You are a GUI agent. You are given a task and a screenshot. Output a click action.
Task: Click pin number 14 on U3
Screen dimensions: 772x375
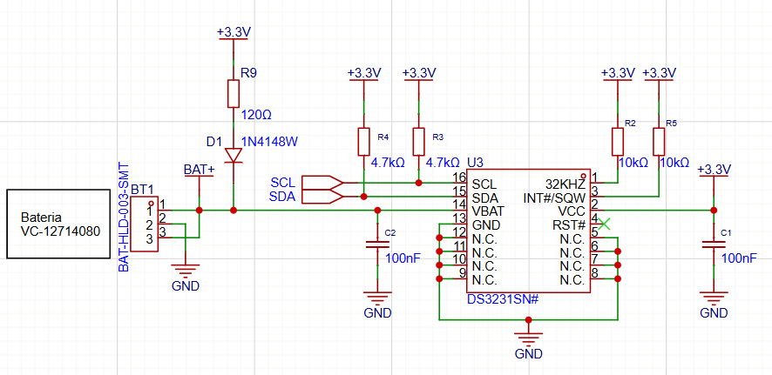pyautogui.click(x=459, y=204)
